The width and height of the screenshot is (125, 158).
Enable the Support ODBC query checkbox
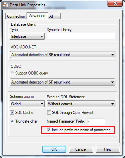tap(12, 73)
